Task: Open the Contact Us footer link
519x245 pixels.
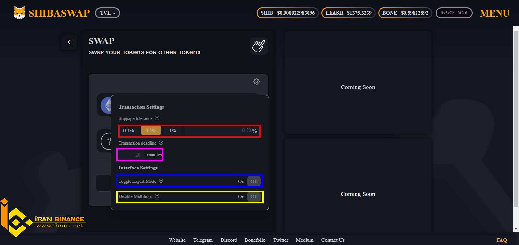Action: [x=333, y=240]
